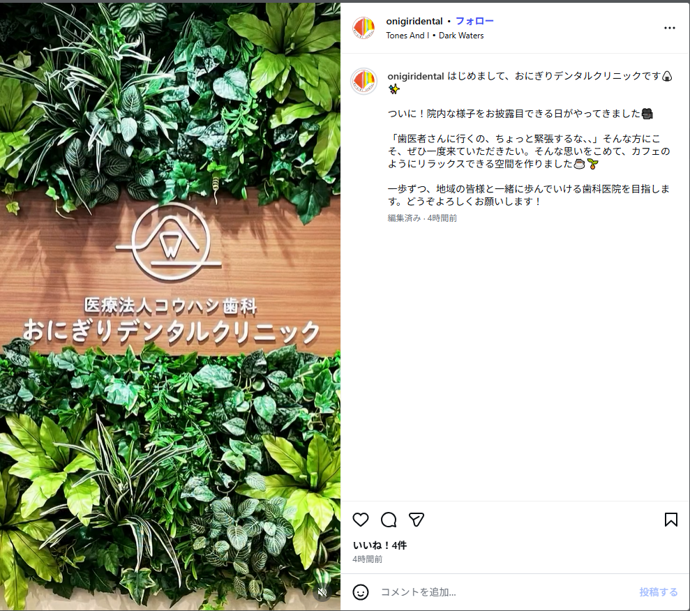This screenshot has height=611, width=690.
Task: Unmute the video with the speaker icon
Action: click(322, 592)
